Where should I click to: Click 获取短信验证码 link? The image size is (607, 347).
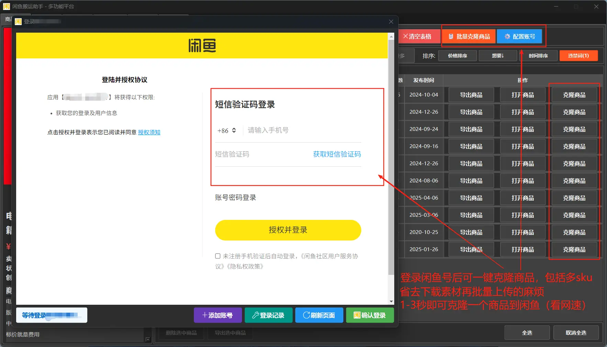tap(337, 154)
